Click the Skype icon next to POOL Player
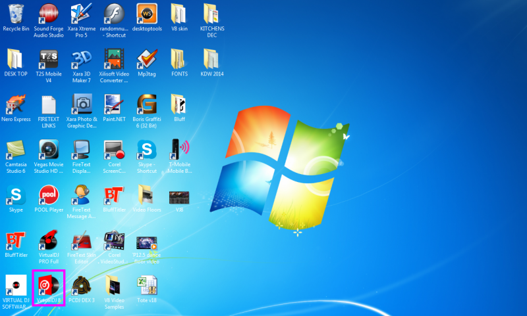This screenshot has width=527, height=316. tap(16, 195)
